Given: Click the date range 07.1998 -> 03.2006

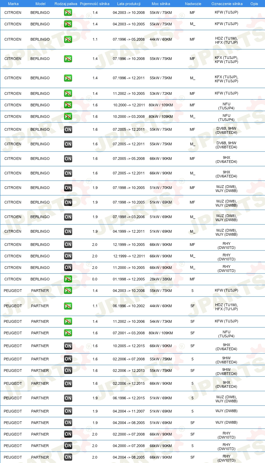Looking at the screenshot, I should pyautogui.click(x=129, y=217).
